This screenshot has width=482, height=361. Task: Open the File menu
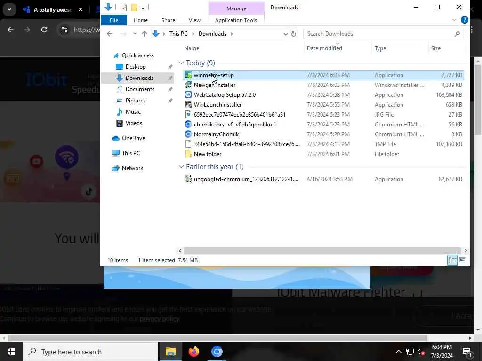[114, 20]
